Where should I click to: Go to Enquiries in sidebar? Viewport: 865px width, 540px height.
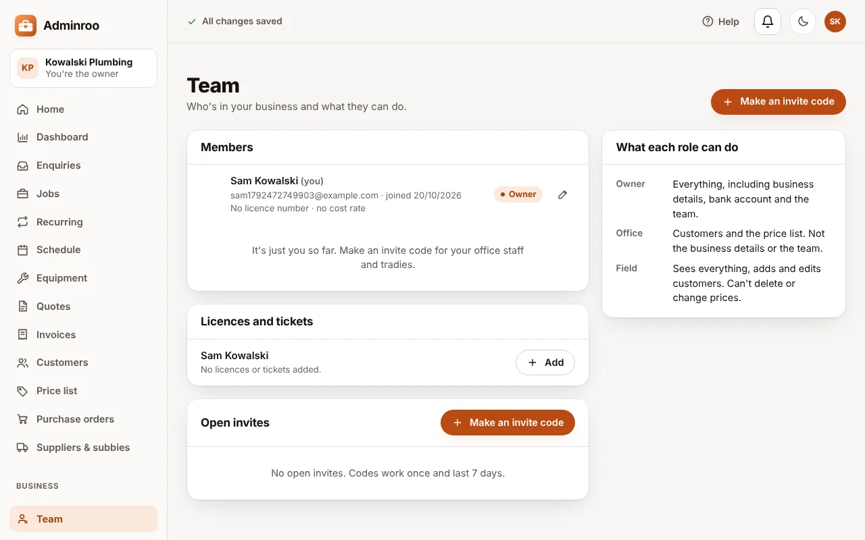point(84,165)
